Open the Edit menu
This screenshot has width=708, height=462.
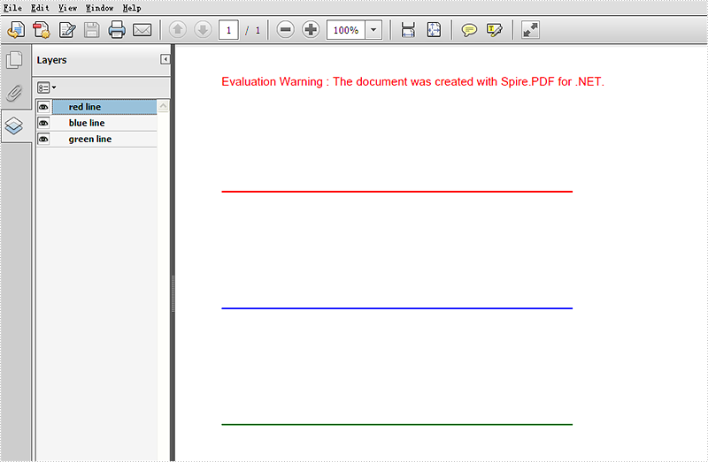pyautogui.click(x=40, y=8)
